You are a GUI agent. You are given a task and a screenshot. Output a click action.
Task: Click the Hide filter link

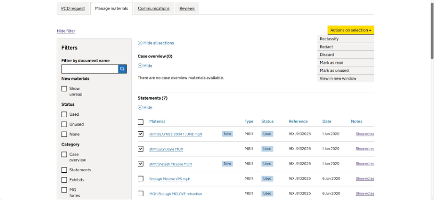tap(66, 31)
